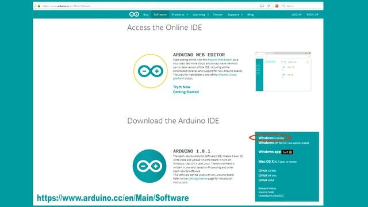Screen dimensions: 368x207
Task: Click the Arduino 1.8.1 teal circle logo
Action: coord(149,166)
